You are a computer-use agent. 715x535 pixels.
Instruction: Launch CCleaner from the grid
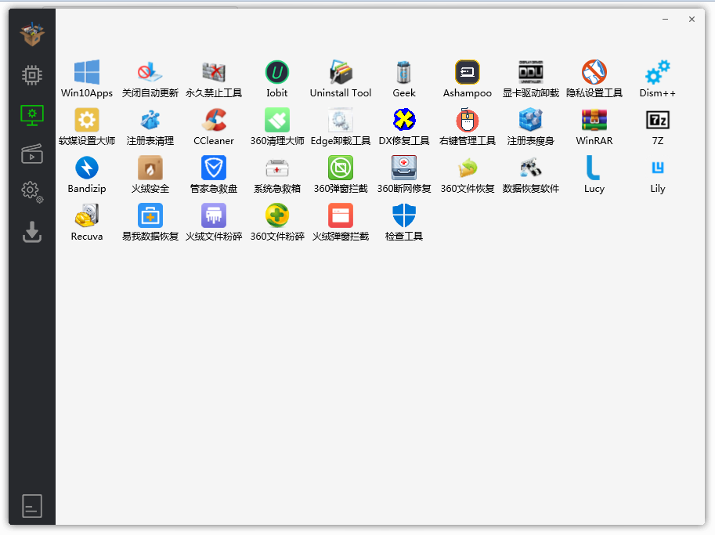tap(214, 121)
